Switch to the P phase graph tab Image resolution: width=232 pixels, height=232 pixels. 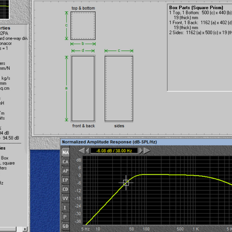pyautogui.click(x=65, y=217)
